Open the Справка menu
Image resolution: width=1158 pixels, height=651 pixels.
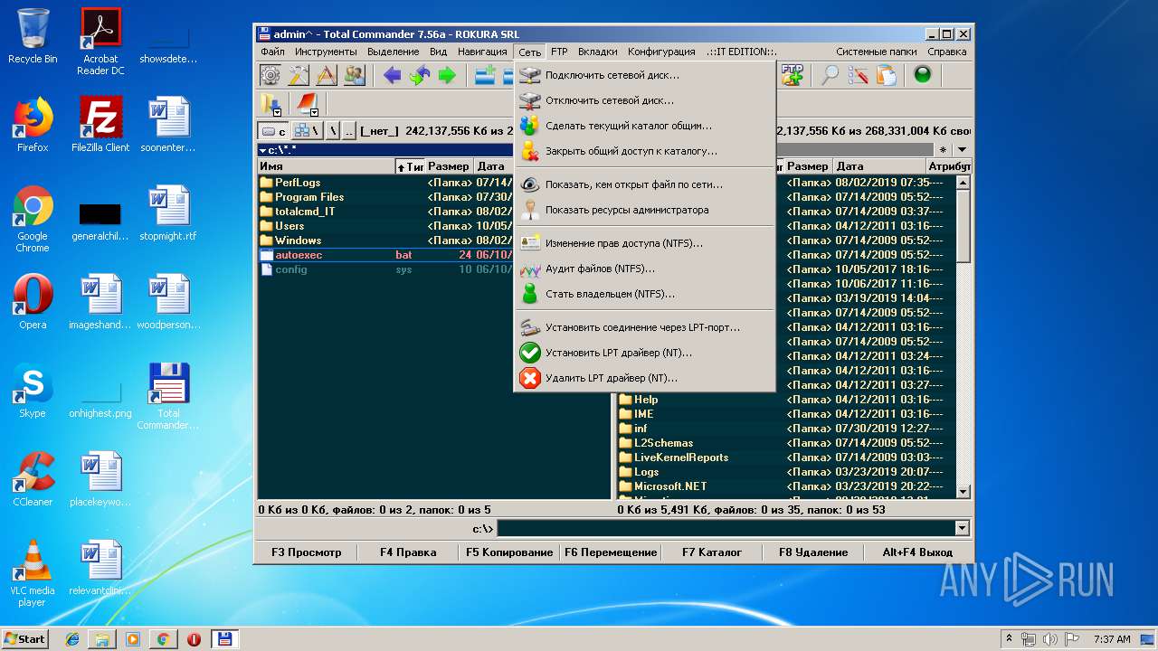coord(947,52)
